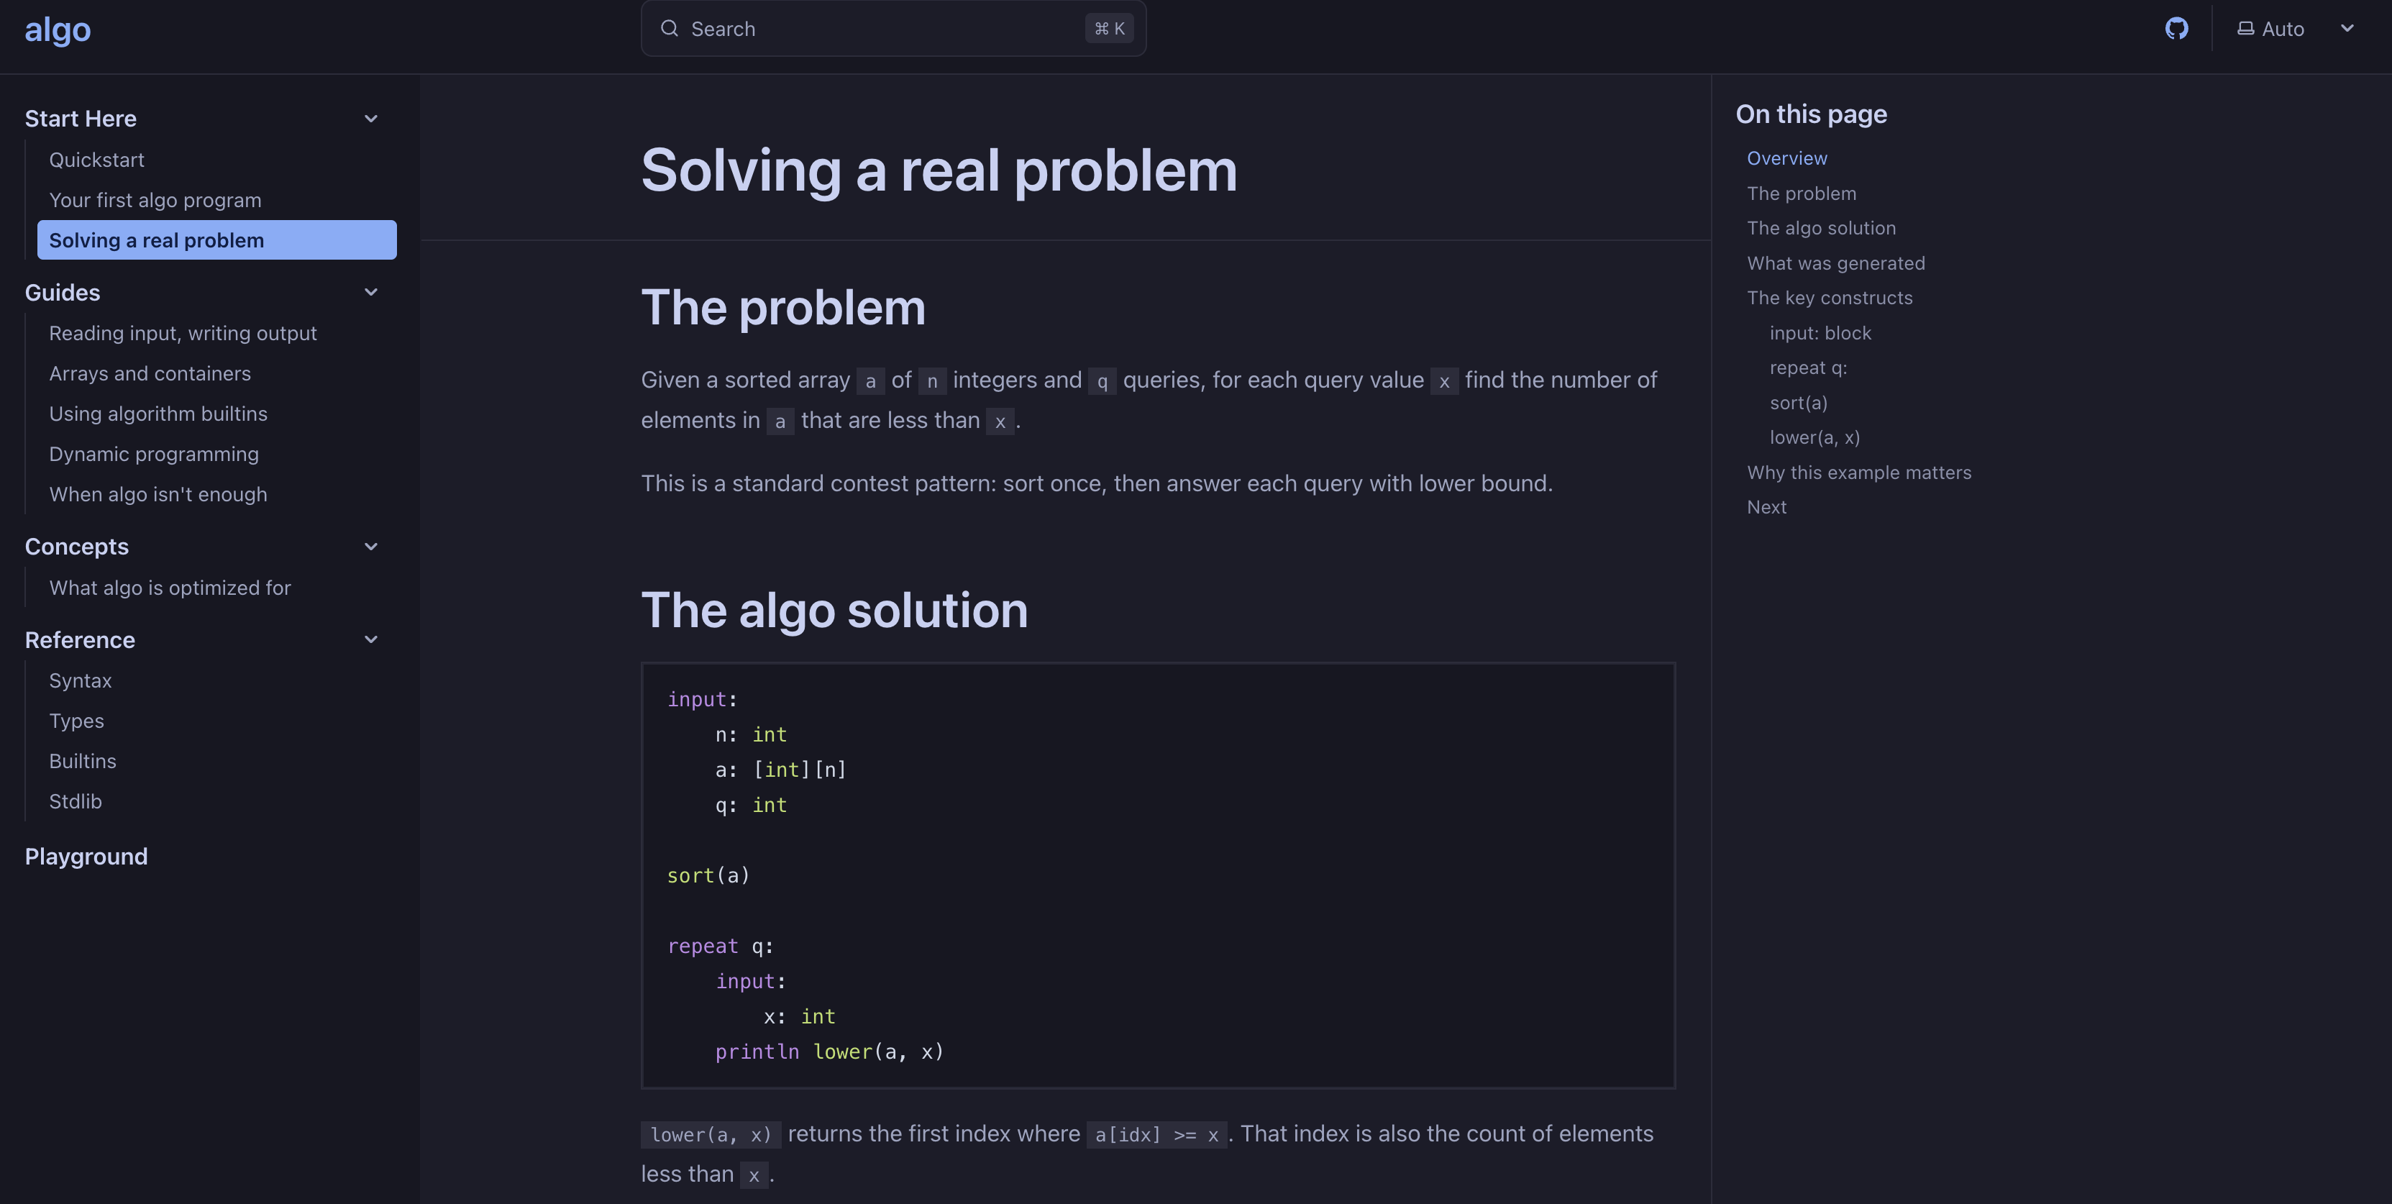Collapse the Guides section chevron
Screen dimensions: 2392x1204
click(x=370, y=291)
